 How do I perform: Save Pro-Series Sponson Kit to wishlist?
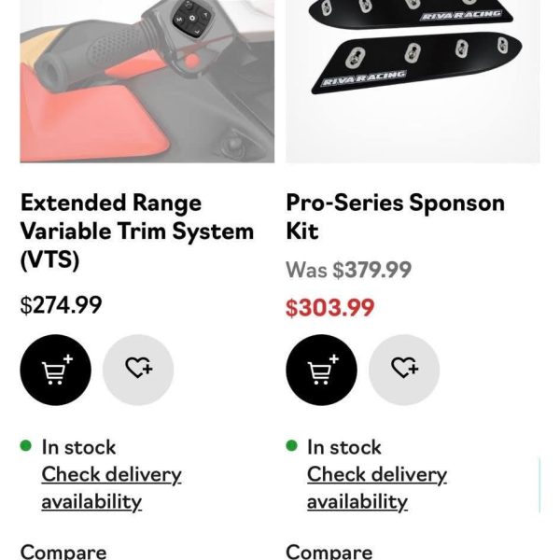click(x=403, y=370)
